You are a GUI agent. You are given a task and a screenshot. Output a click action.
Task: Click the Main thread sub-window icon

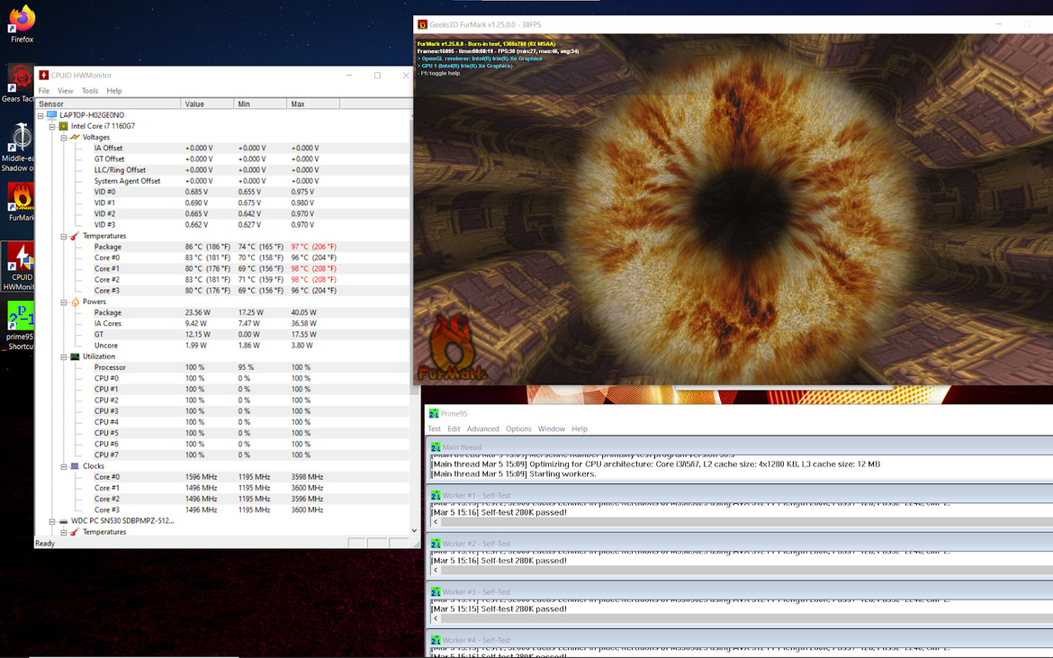[x=436, y=447]
